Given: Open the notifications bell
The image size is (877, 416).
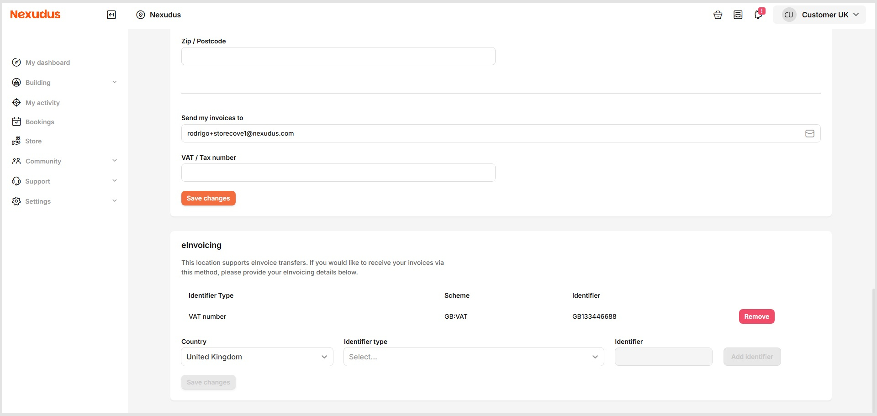Looking at the screenshot, I should tap(758, 15).
